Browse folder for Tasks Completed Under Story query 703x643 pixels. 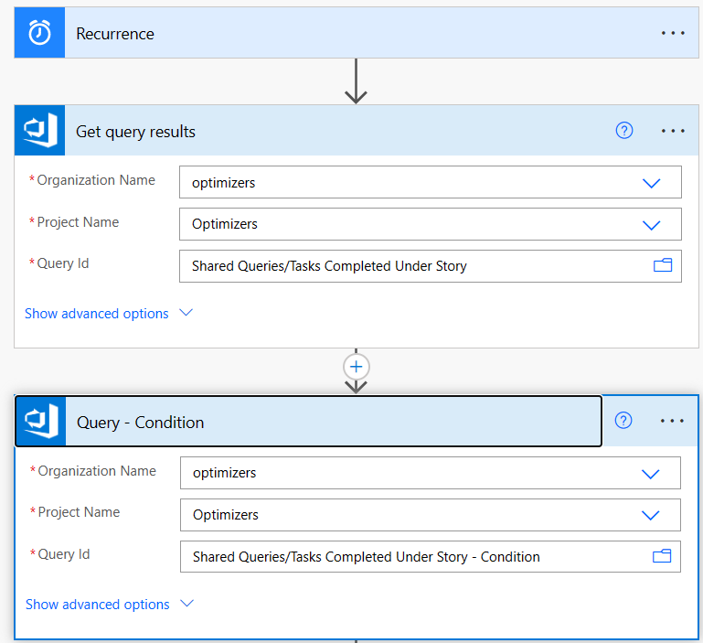(x=663, y=266)
